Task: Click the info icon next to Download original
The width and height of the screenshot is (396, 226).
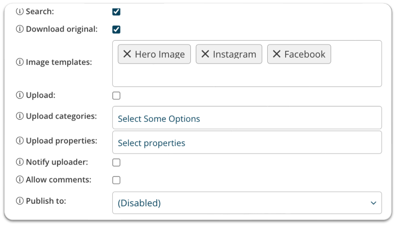Action: coord(20,29)
